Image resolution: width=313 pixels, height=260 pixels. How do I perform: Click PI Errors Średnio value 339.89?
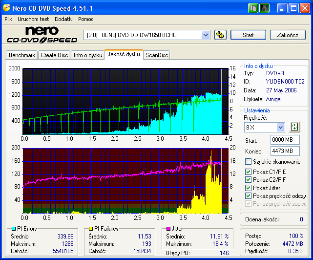click(65, 237)
